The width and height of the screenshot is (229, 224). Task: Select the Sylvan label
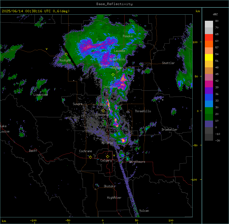[x=104, y=65]
